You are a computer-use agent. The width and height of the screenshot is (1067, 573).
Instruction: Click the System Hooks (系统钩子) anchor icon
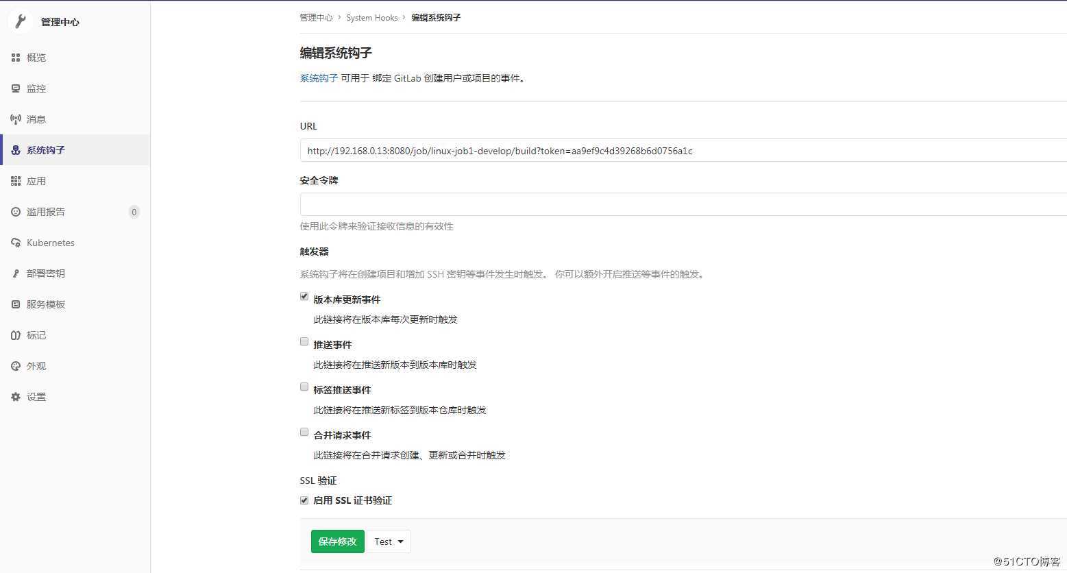tap(16, 150)
